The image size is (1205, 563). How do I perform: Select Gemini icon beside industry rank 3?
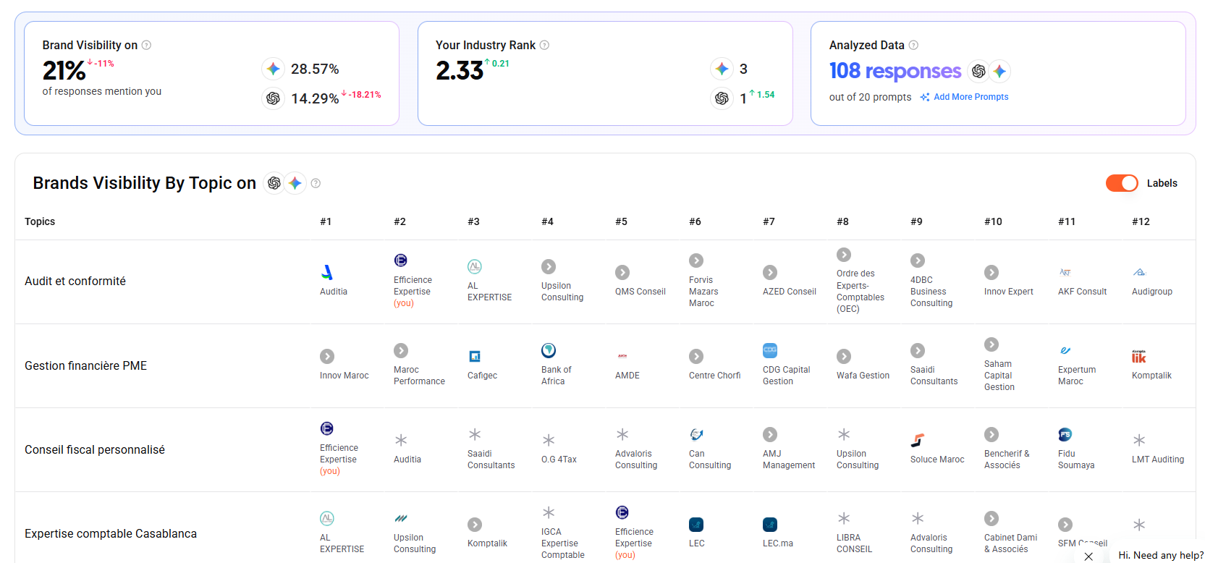[722, 69]
